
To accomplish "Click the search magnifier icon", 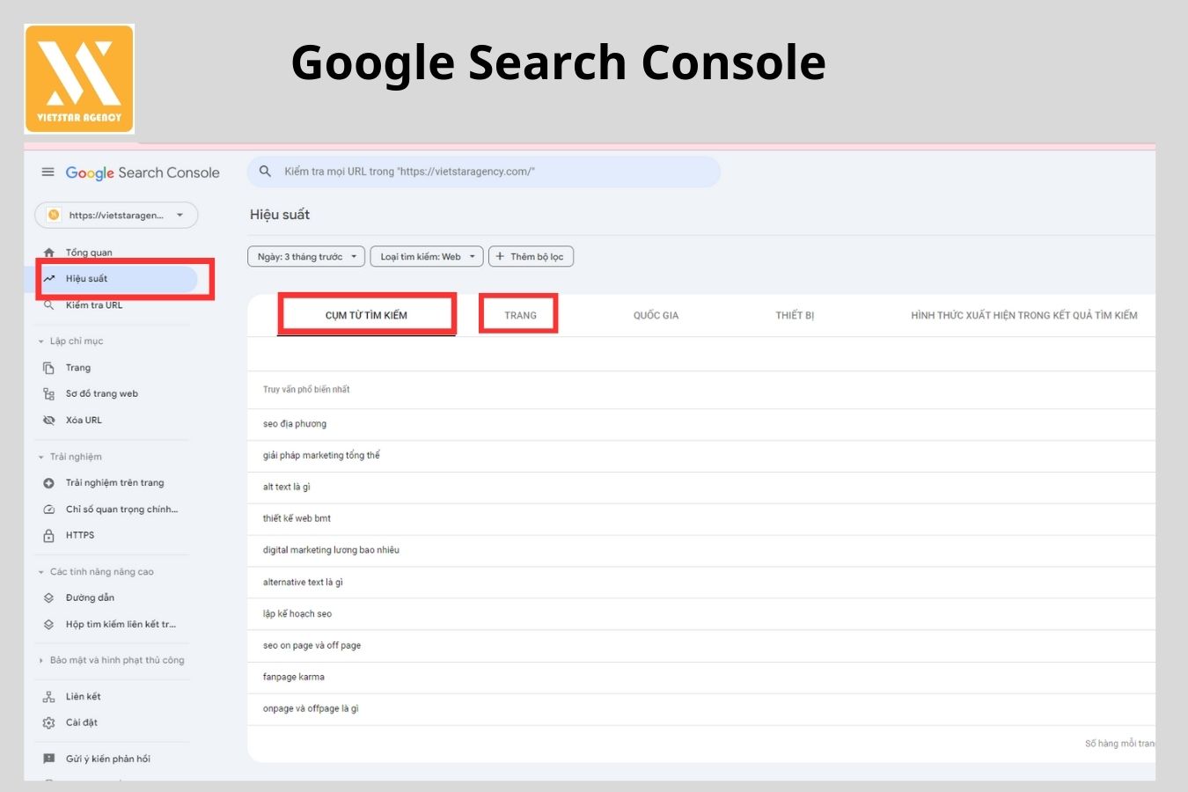I will pyautogui.click(x=265, y=172).
